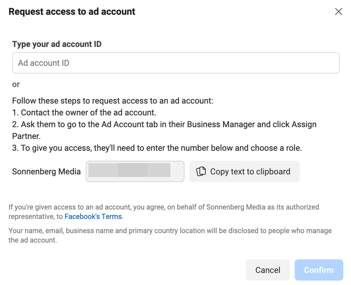Screen dimensions: 351x285
Task: Click the clipboard copy icon
Action: coord(201,171)
